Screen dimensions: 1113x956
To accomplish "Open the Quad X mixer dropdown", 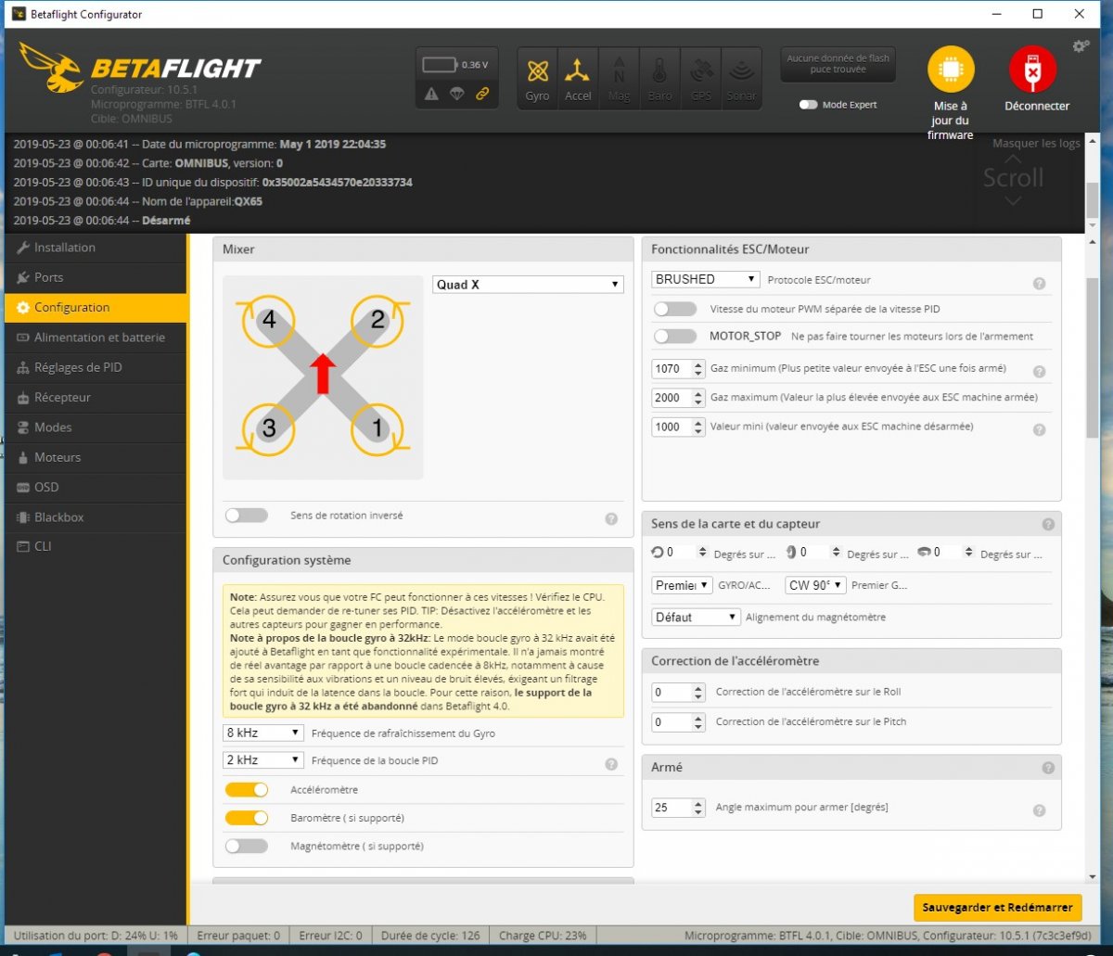I will click(x=528, y=285).
